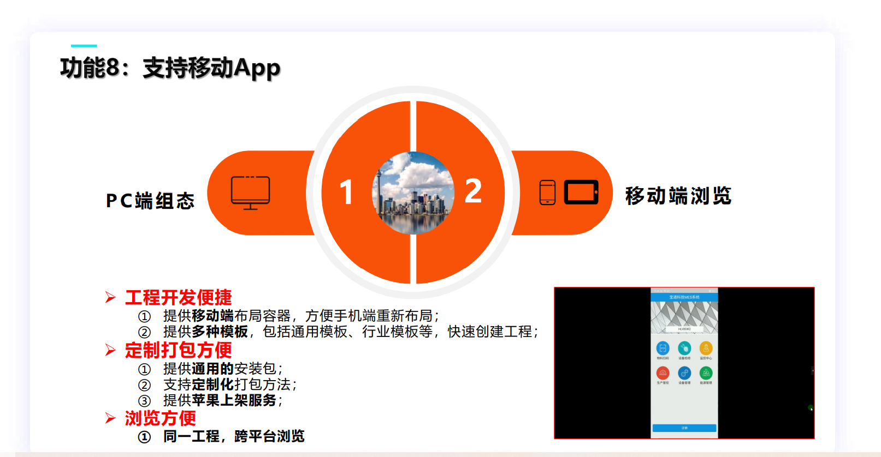This screenshot has width=881, height=457.
Task: Tap the green 能源管理 icon
Action: (706, 373)
